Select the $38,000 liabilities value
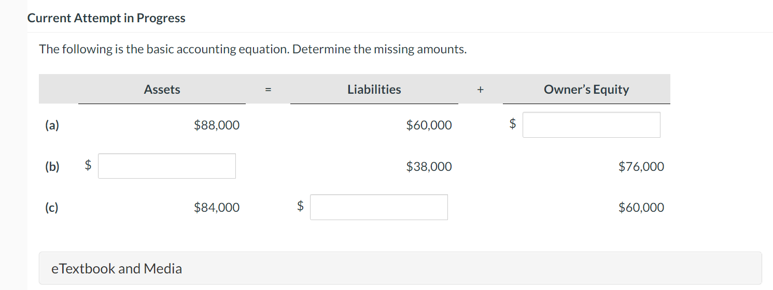This screenshot has width=773, height=290. (x=429, y=166)
